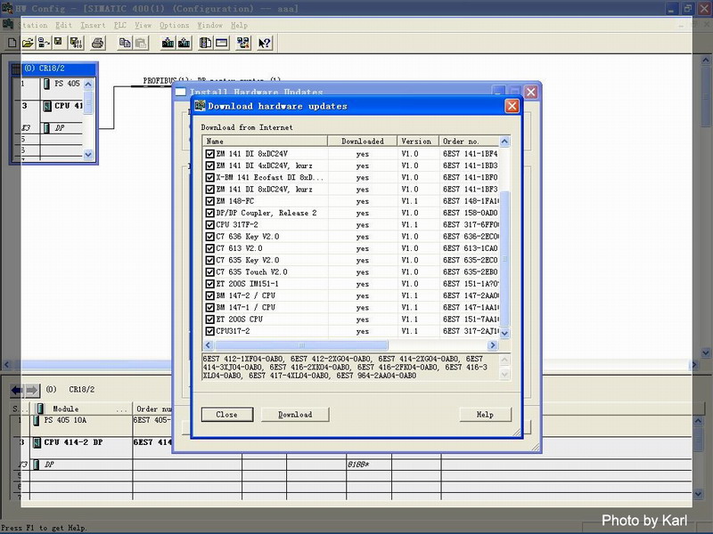The height and width of the screenshot is (534, 713).
Task: Open the Window menu
Action: [209, 26]
